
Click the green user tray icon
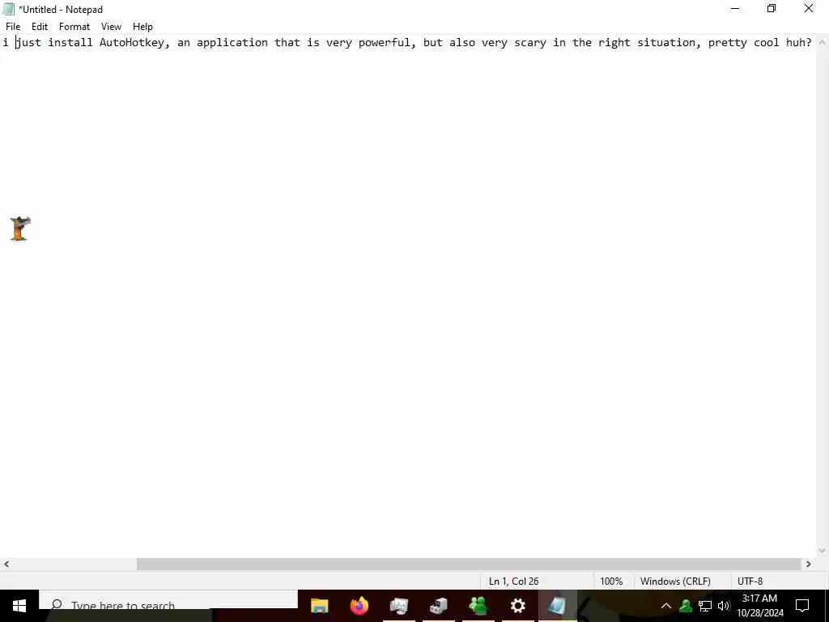click(686, 606)
